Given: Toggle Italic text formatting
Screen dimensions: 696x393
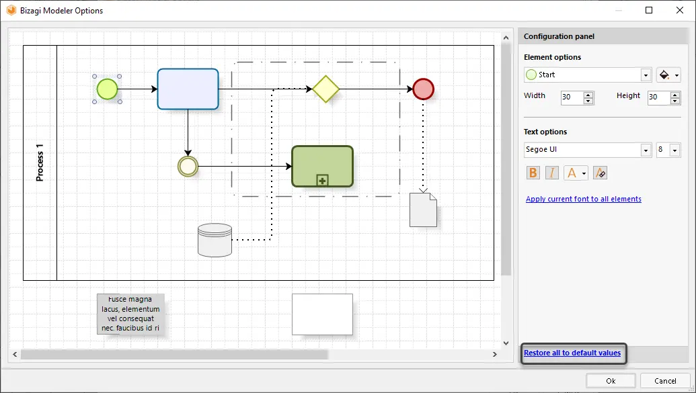Looking at the screenshot, I should [551, 173].
